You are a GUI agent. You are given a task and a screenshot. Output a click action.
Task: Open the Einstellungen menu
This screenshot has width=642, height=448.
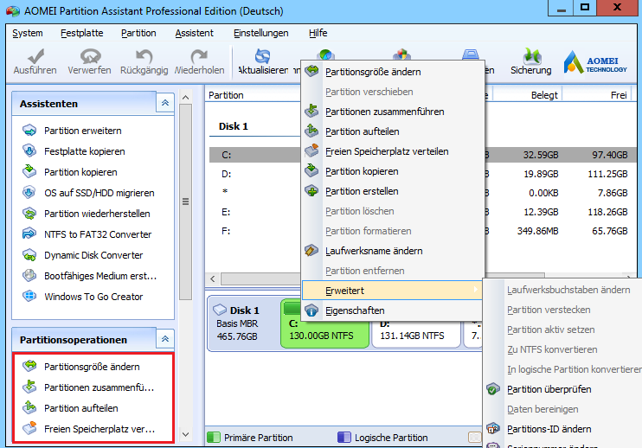[x=260, y=33]
